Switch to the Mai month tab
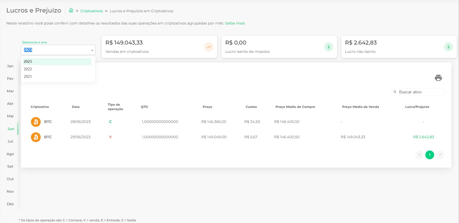The image size is (459, 223). tap(10, 116)
